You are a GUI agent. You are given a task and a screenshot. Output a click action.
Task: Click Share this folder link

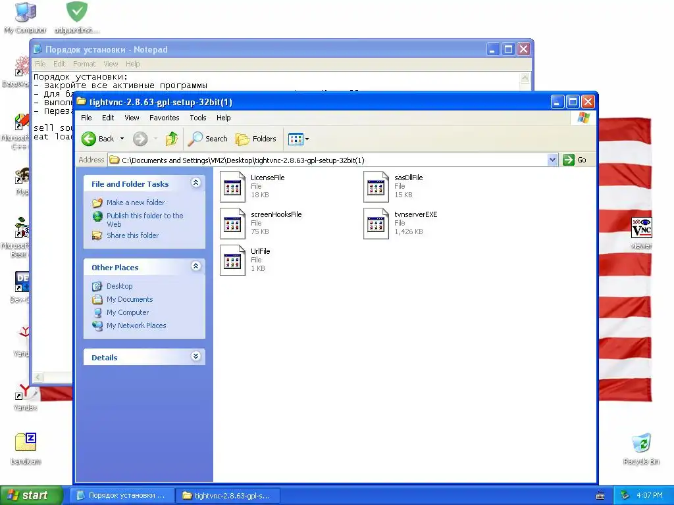tap(132, 235)
